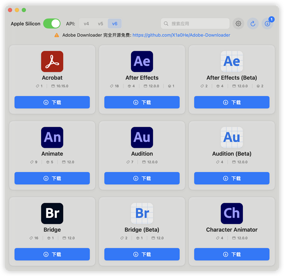This screenshot has height=276, width=284.
Task: Click the Audition (Beta) app icon
Action: (232, 138)
